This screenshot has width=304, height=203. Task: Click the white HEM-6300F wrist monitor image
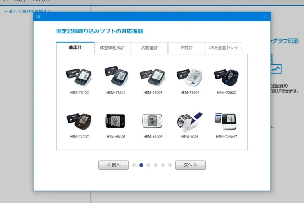pyautogui.click(x=152, y=121)
